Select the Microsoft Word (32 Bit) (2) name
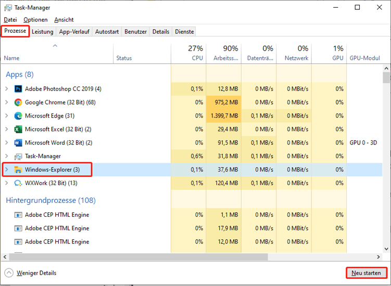391x286 pixels. (x=59, y=143)
